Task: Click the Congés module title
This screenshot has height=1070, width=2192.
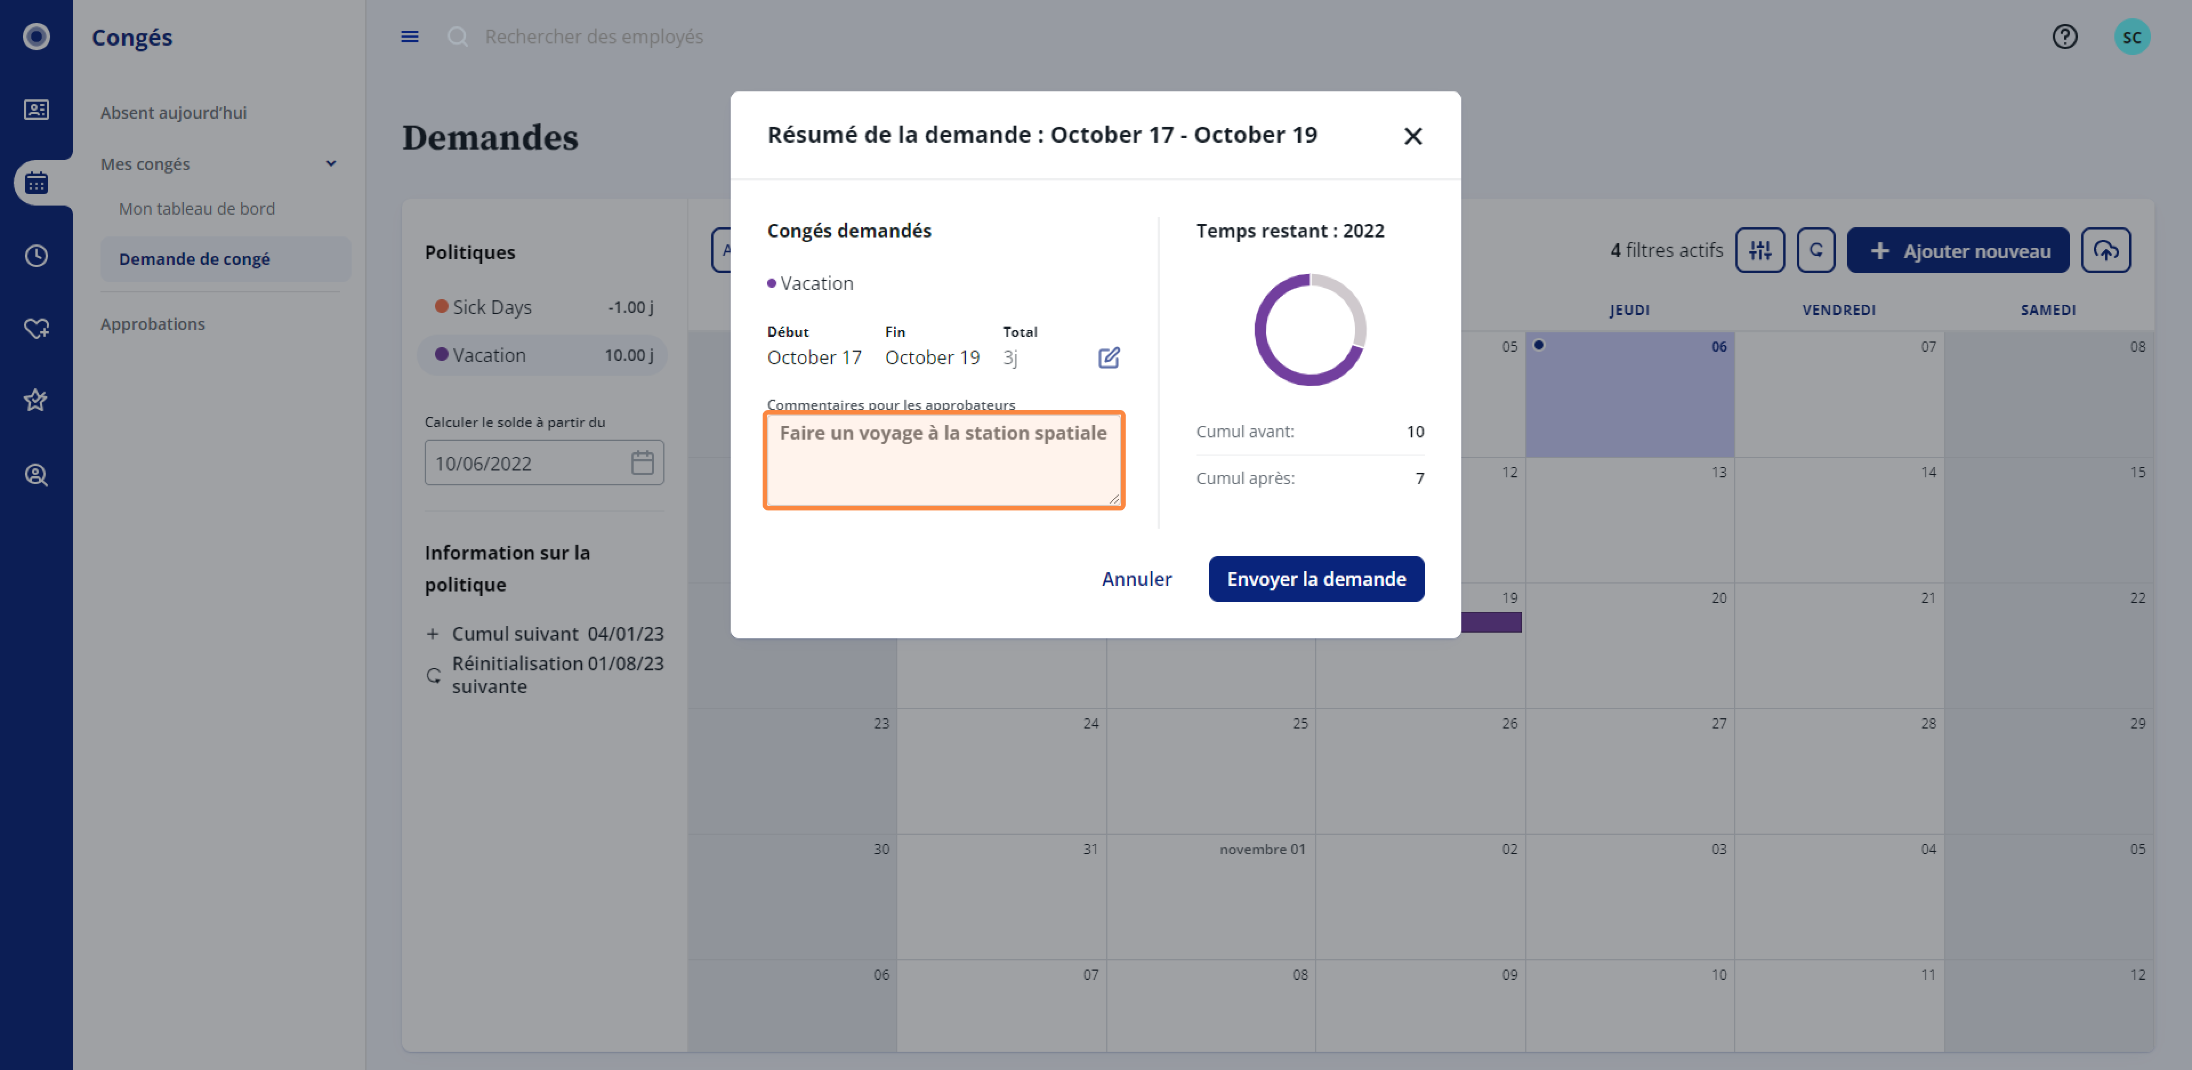Action: coord(132,38)
